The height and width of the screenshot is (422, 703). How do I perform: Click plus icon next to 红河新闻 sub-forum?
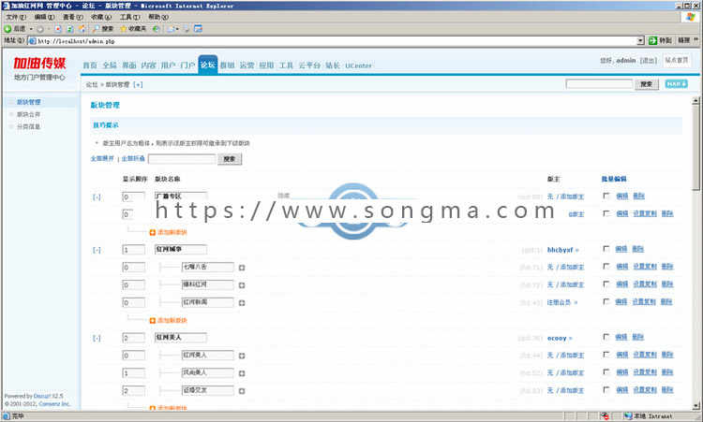242,303
